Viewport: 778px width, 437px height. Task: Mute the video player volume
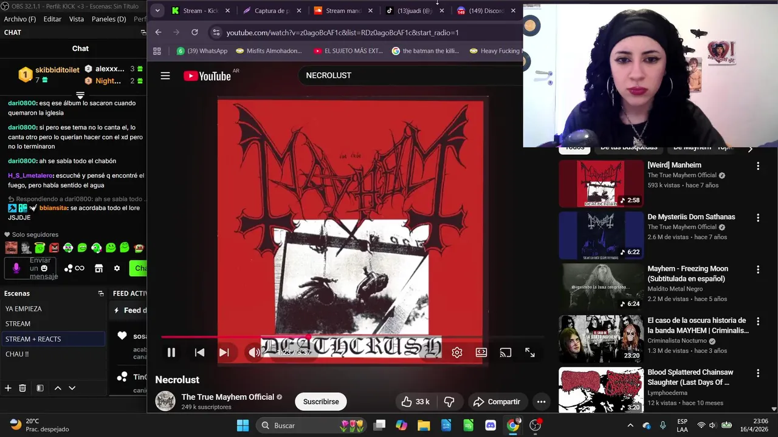pyautogui.click(x=254, y=353)
